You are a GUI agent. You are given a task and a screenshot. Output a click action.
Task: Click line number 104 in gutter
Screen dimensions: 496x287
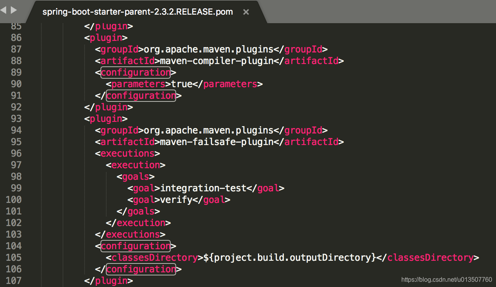[x=14, y=246]
